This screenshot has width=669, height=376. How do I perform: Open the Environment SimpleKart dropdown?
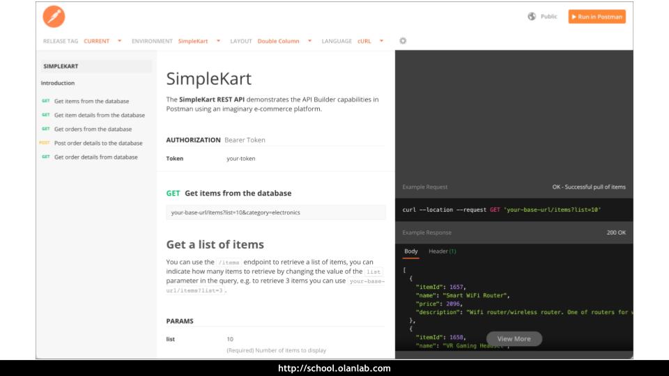coord(198,41)
